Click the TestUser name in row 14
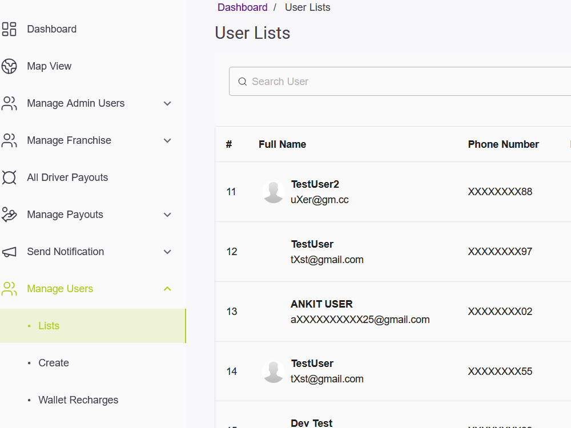The image size is (571, 428). coord(312,364)
